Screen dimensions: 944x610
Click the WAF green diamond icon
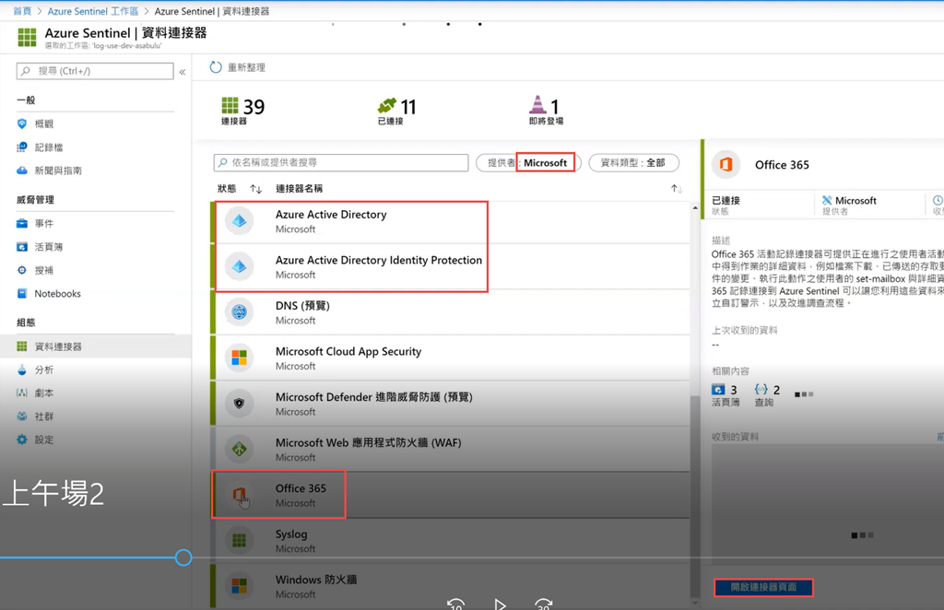239,450
